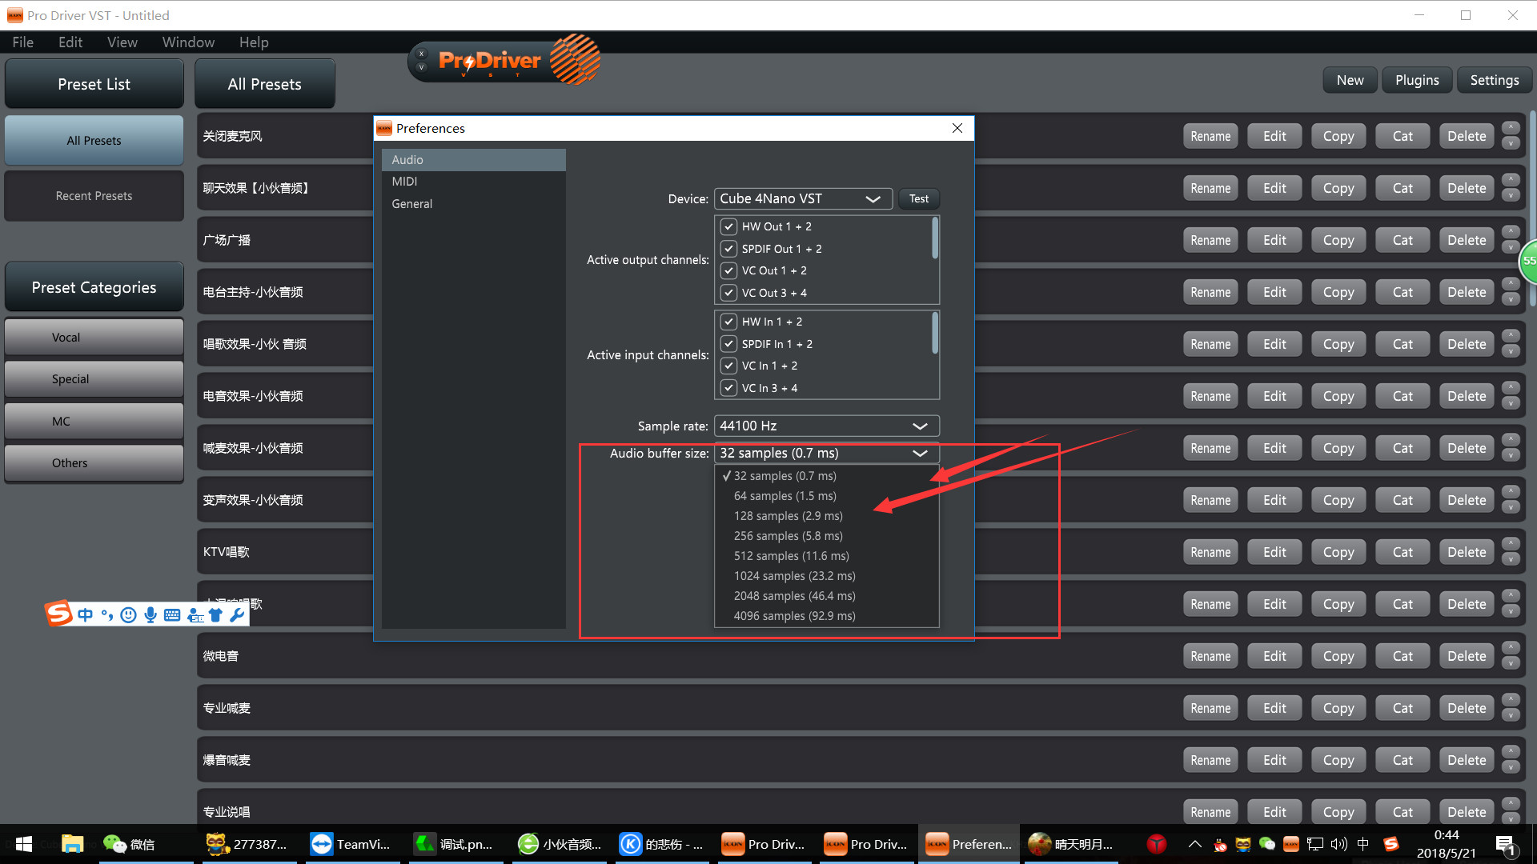Uncheck VC In 1 + 2 input channel

point(728,366)
